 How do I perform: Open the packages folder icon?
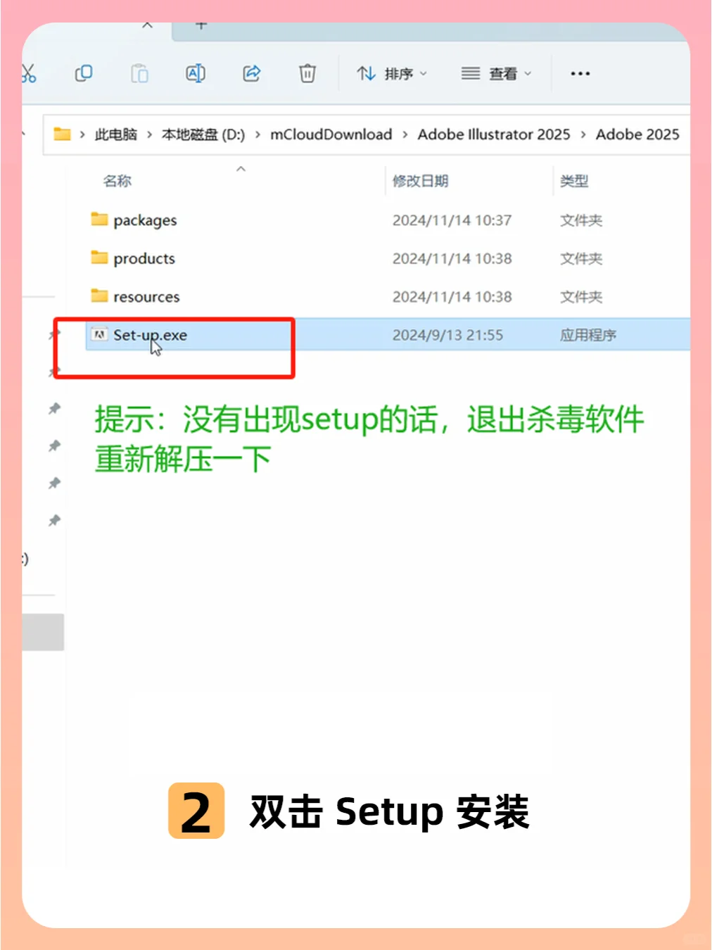coord(98,220)
